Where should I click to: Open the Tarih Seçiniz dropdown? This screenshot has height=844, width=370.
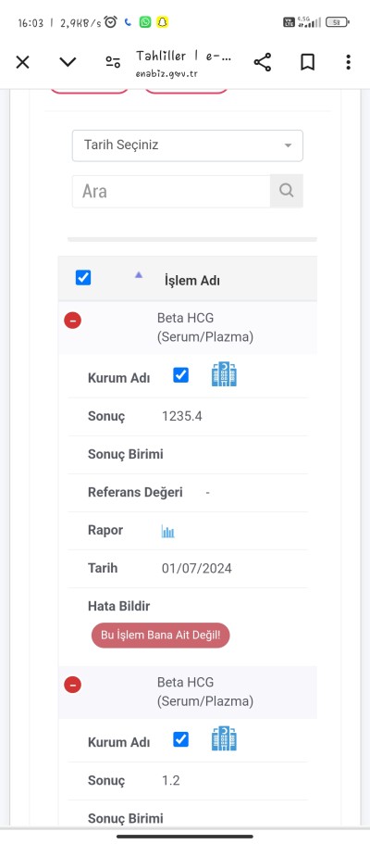[188, 145]
